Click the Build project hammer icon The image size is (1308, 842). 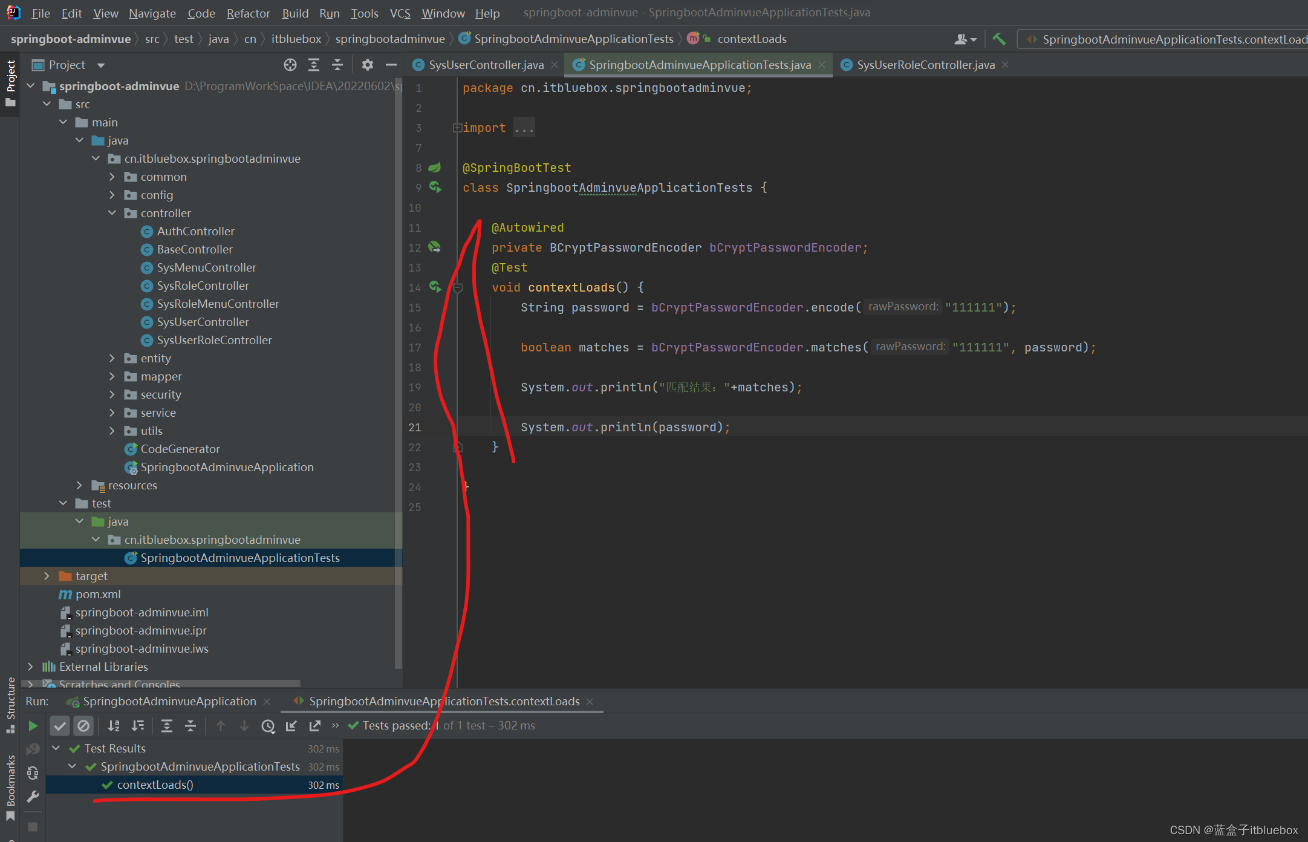[x=999, y=39]
